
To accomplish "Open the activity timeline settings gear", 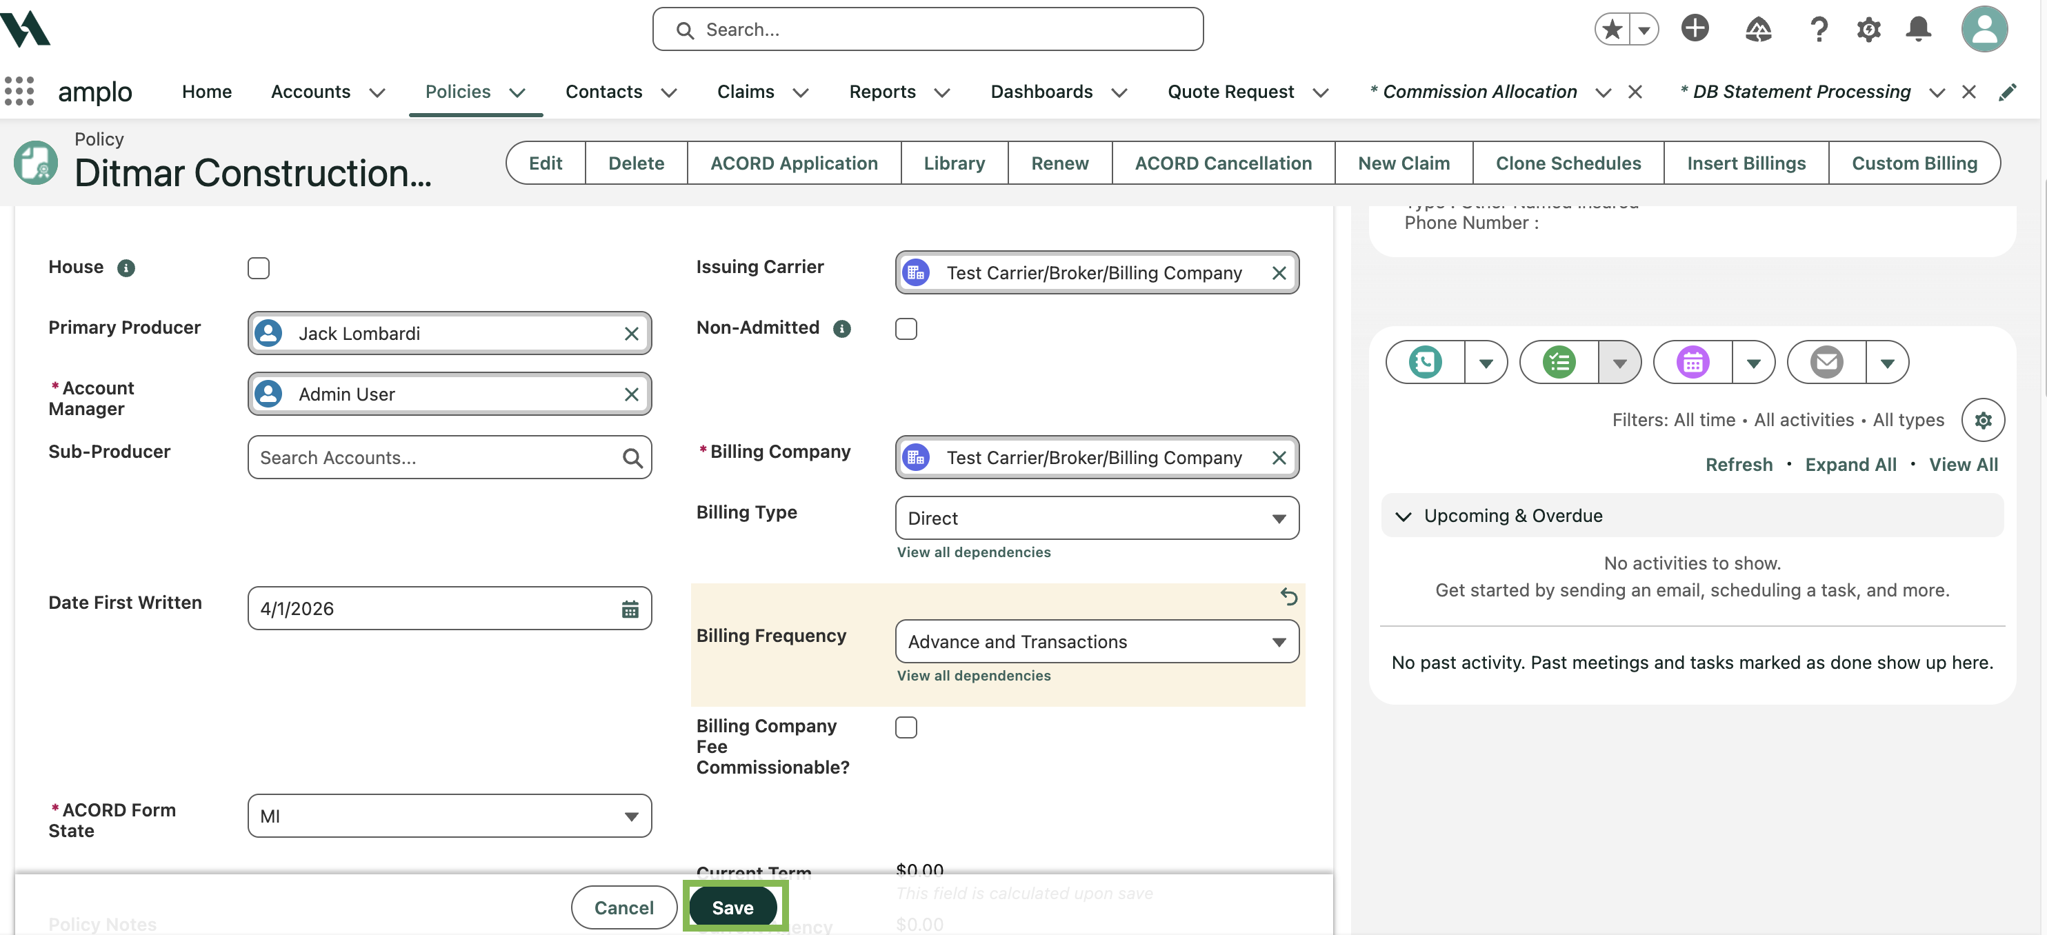I will (x=1983, y=420).
